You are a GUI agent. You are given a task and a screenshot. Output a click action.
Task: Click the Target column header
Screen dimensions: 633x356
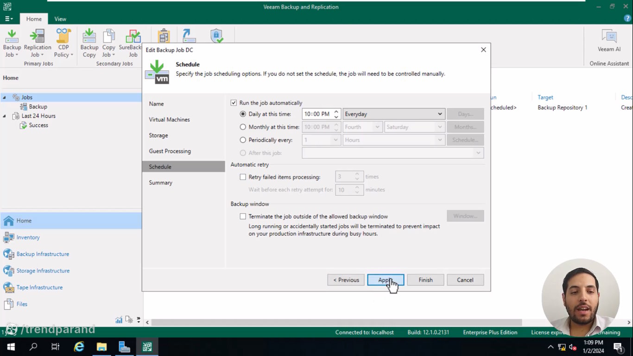[545, 97]
